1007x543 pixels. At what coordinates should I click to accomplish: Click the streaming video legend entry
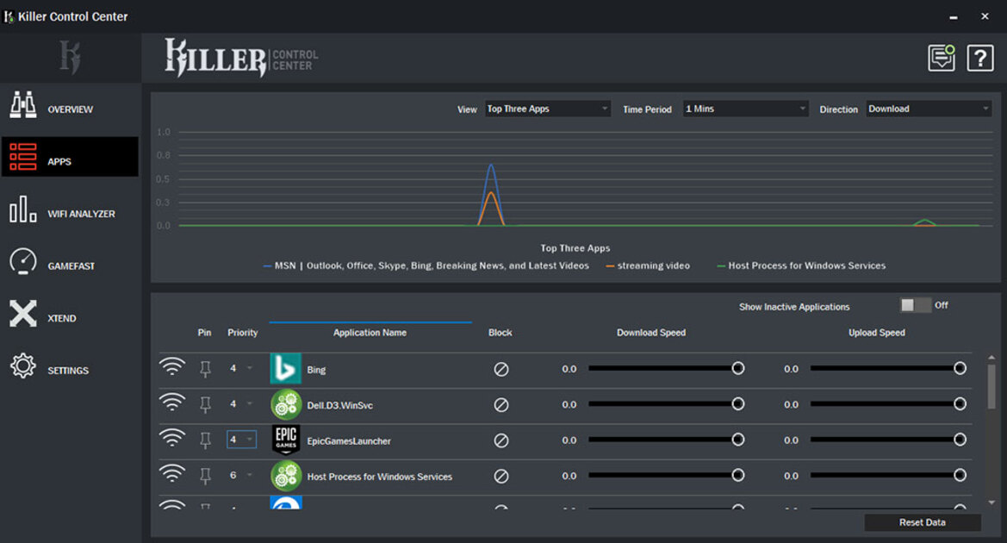648,265
